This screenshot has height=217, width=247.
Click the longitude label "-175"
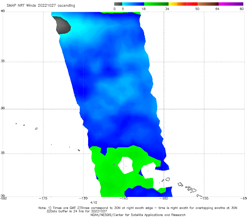tap(43, 198)
